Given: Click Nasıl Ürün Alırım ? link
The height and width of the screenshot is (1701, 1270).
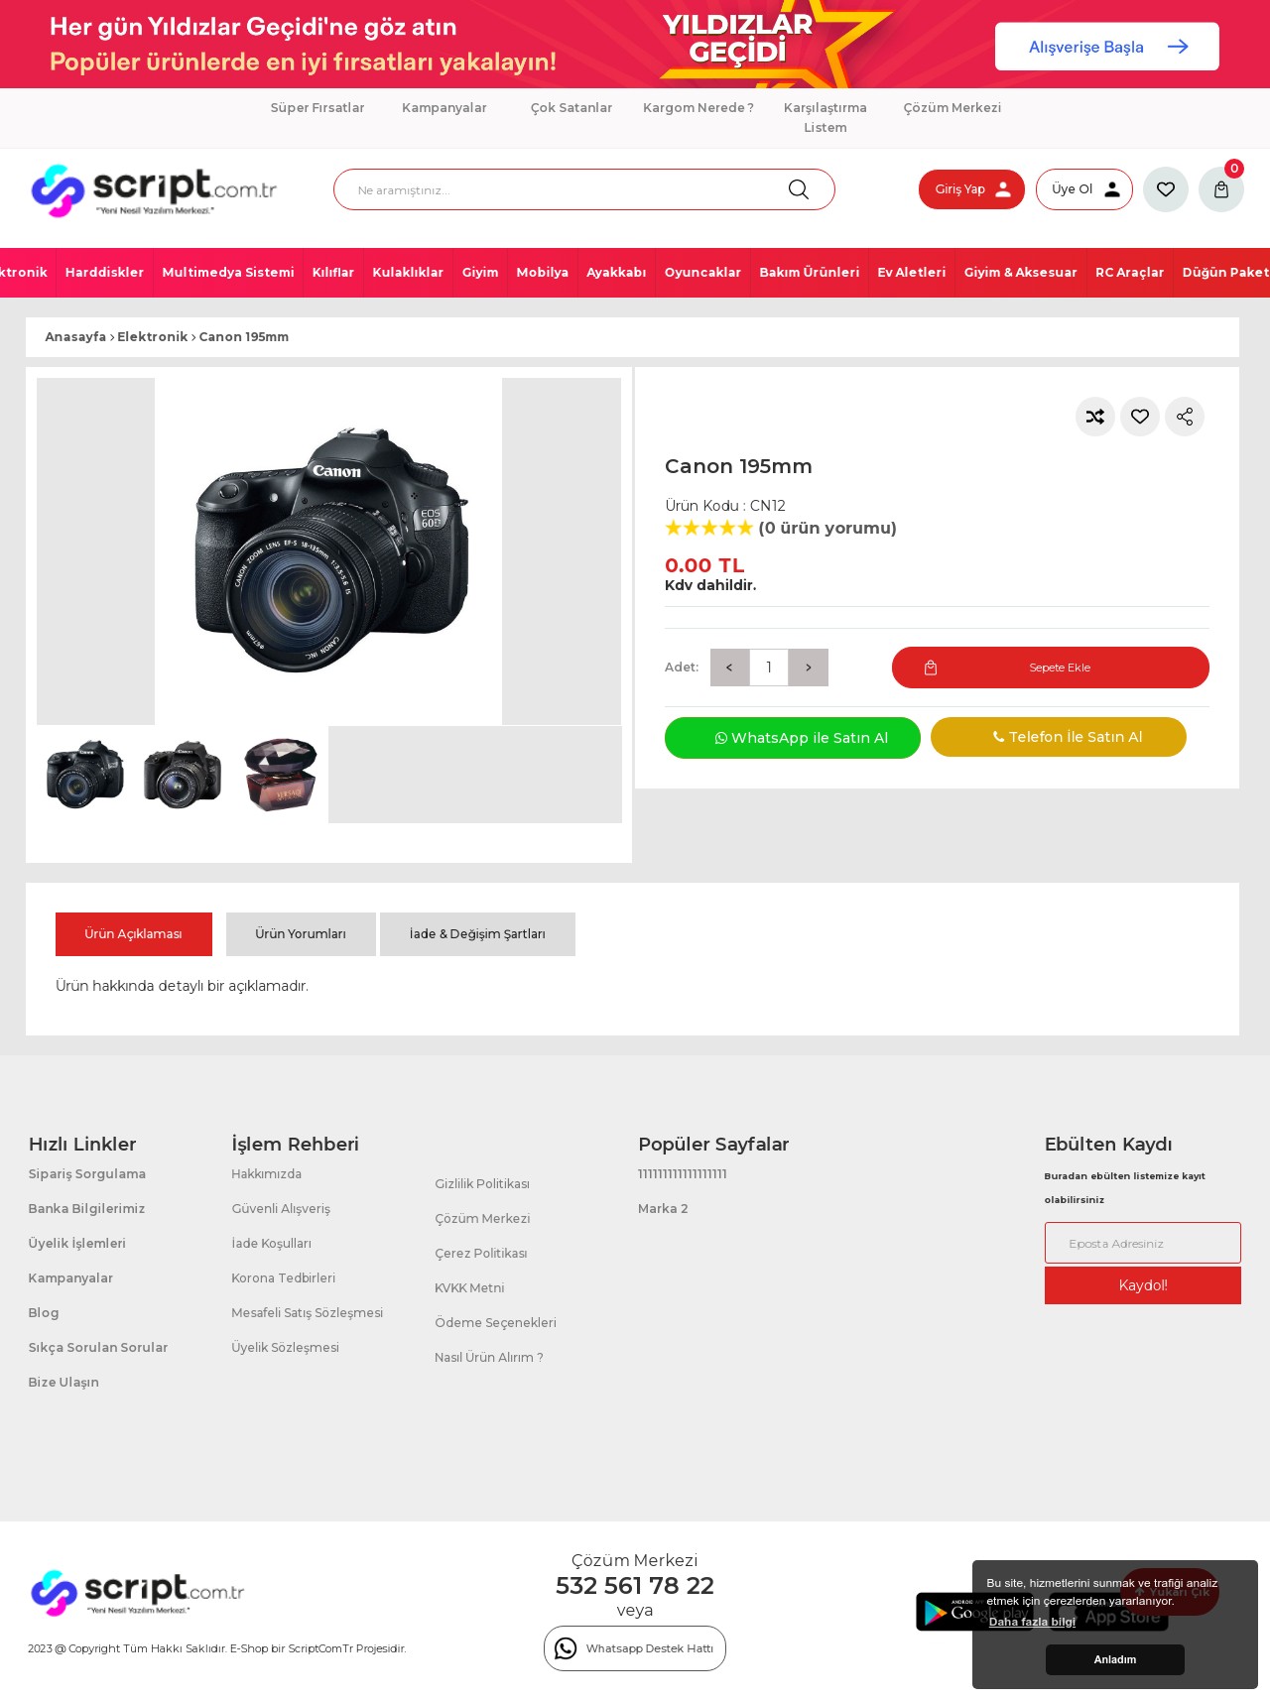Looking at the screenshot, I should tap(489, 1358).
